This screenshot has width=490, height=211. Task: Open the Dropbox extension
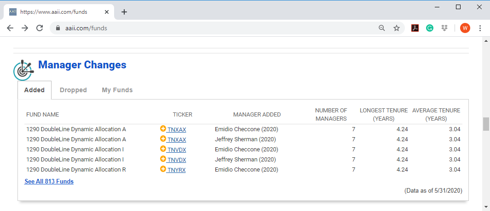tap(444, 28)
